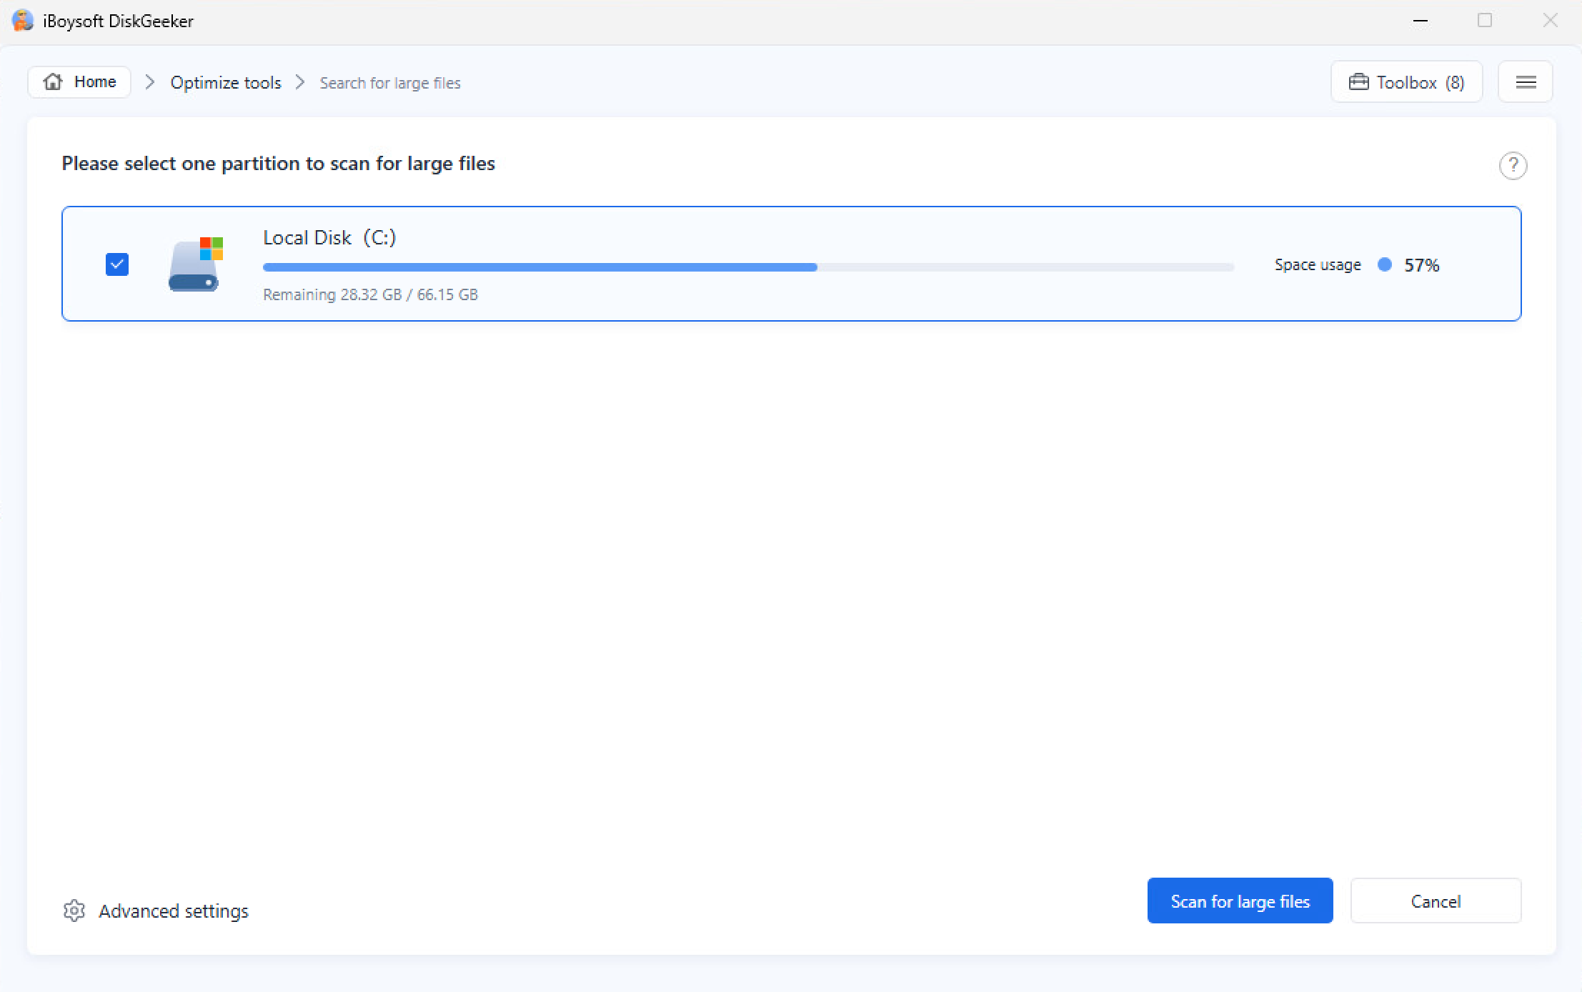Click the Cancel button
1582x992 pixels.
1436,901
